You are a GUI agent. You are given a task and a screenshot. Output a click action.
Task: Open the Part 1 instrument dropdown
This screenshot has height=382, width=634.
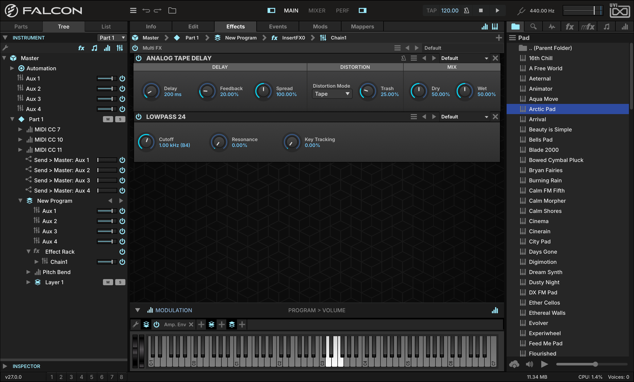112,38
